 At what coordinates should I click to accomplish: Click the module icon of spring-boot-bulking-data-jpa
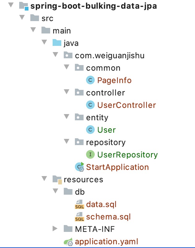(x=24, y=6)
